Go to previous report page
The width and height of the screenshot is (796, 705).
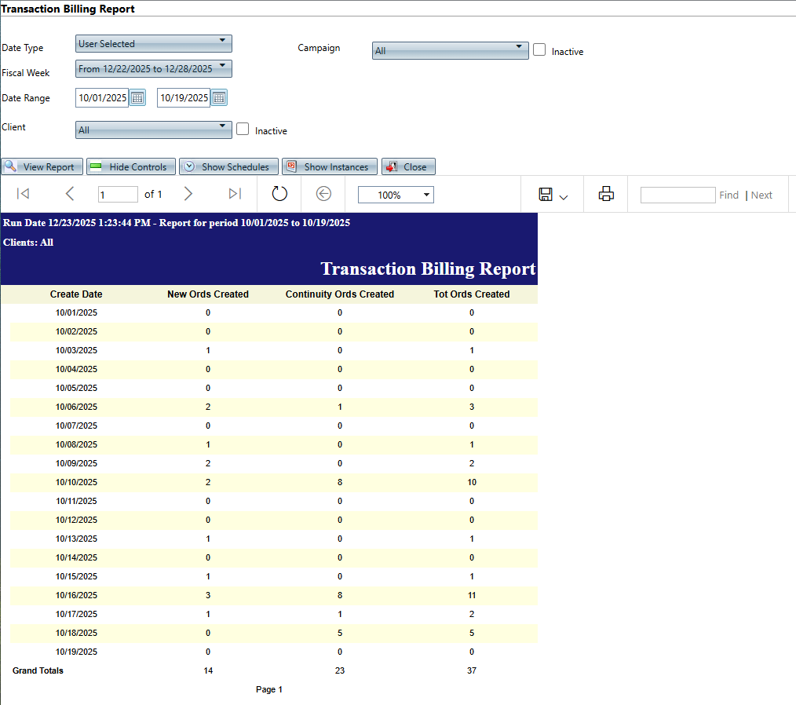[x=70, y=194]
